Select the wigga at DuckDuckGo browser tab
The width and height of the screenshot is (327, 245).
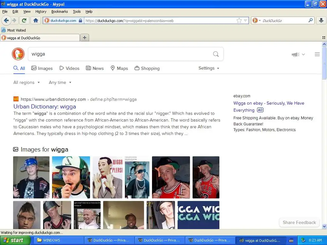[40, 38]
